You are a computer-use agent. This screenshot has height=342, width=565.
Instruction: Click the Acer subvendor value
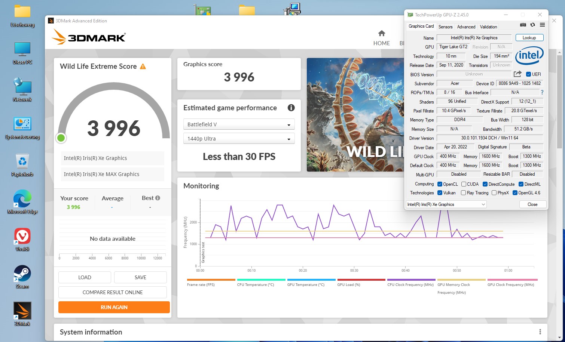point(455,83)
